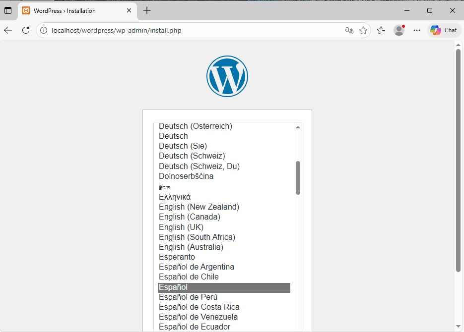
Task: Go back to previous page
Action: click(x=8, y=30)
